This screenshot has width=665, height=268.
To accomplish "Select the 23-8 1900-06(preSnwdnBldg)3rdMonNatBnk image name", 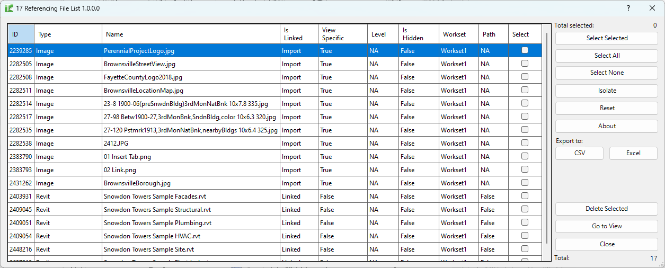I will (191, 104).
